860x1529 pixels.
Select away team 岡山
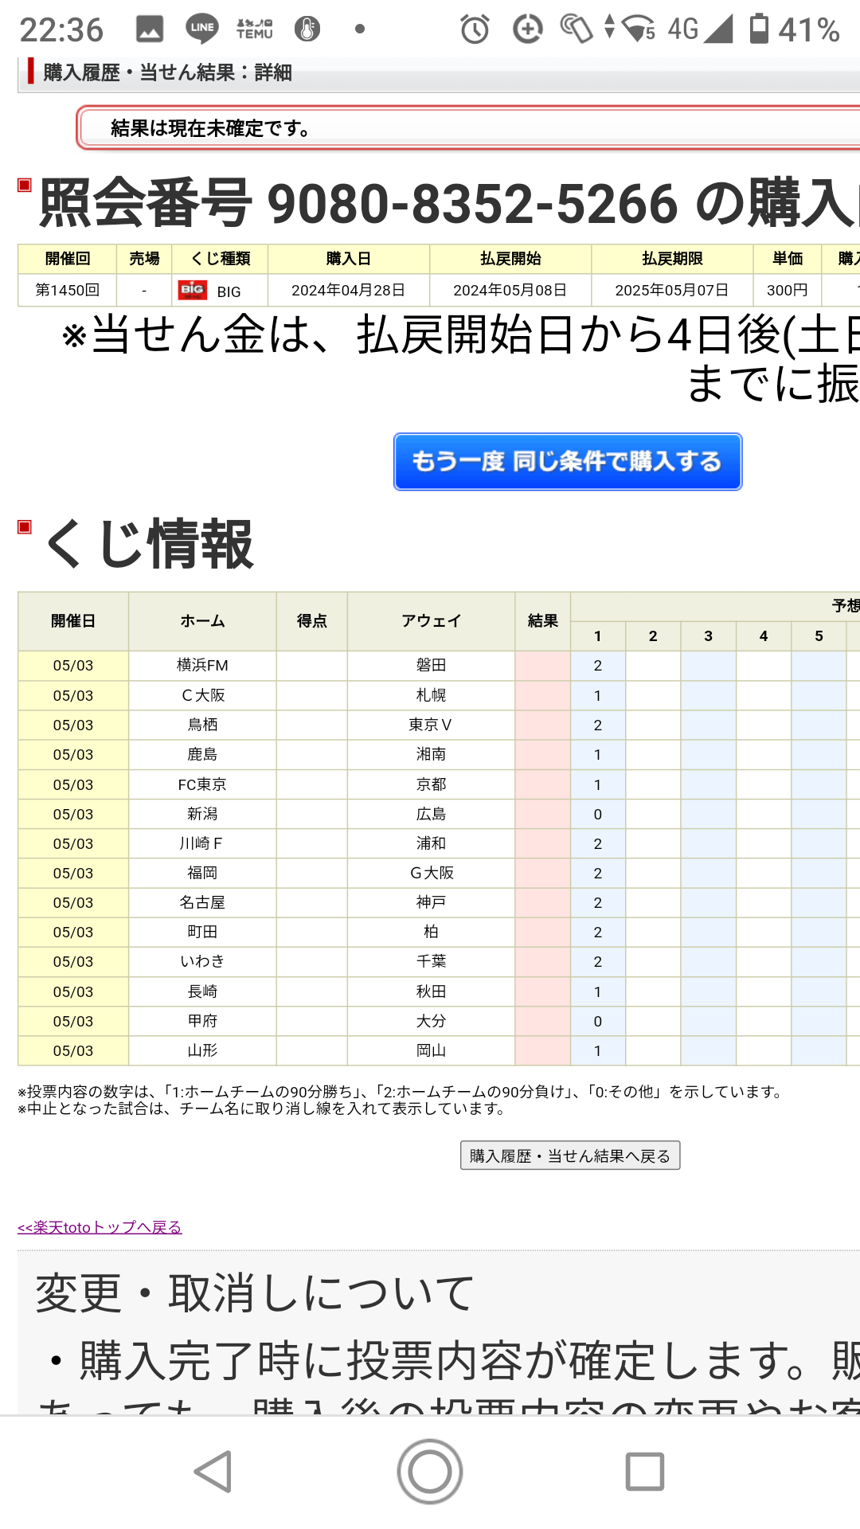coord(431,1050)
